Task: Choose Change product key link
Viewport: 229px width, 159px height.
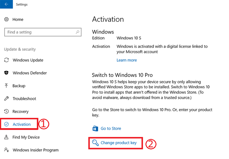Action: point(119,143)
